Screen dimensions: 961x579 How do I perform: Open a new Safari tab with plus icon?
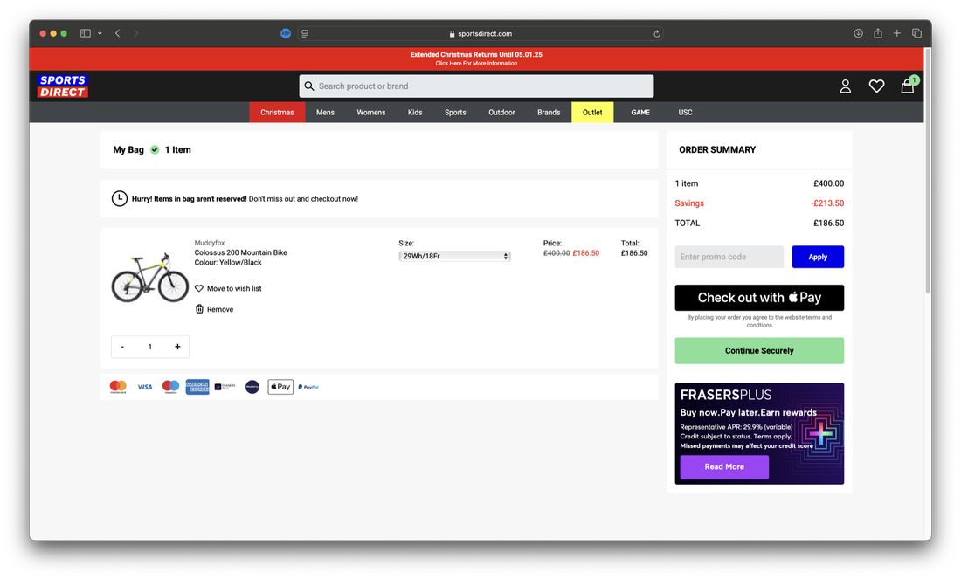(x=896, y=33)
